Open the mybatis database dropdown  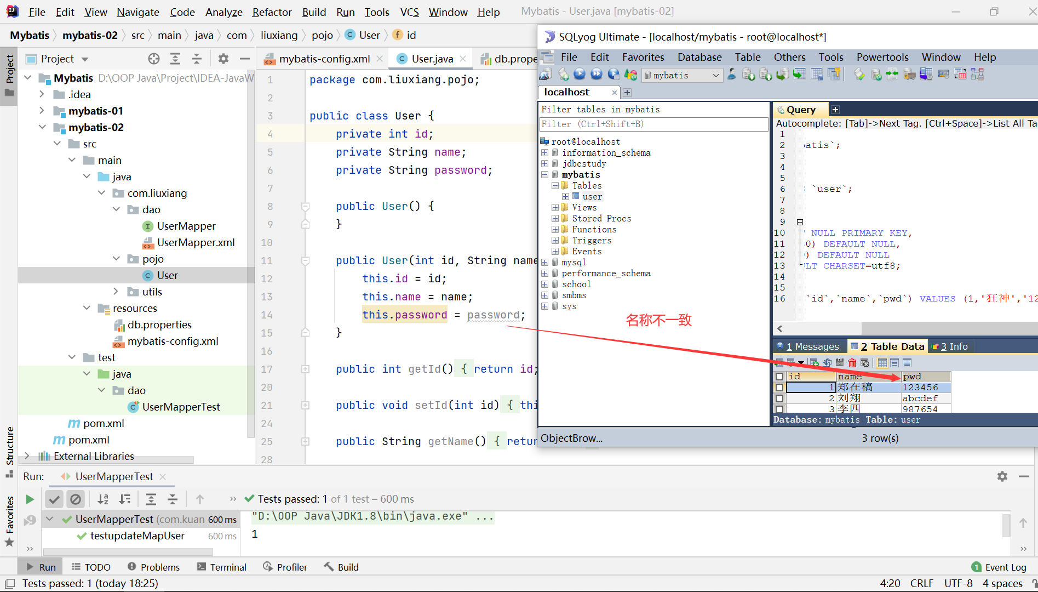coord(715,76)
